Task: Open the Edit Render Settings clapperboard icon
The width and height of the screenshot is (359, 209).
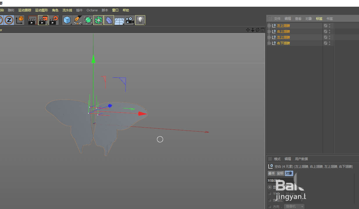Action: coord(54,20)
